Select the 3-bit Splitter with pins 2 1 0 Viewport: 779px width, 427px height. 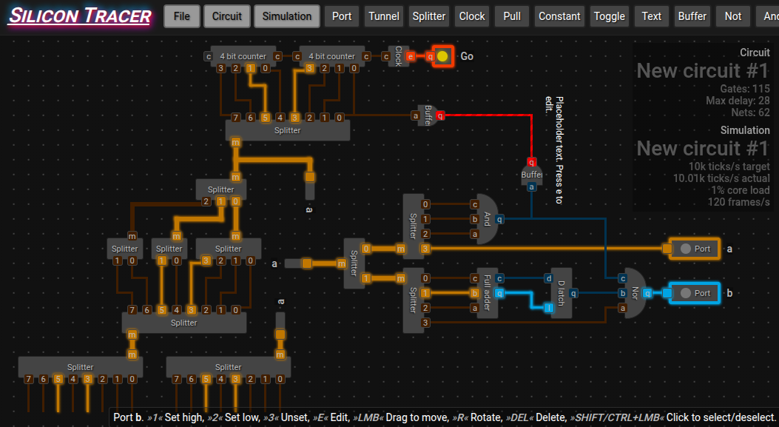pyautogui.click(x=220, y=189)
